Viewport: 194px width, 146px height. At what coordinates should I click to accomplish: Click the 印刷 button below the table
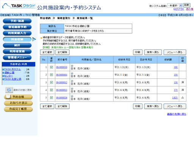point(138,106)
